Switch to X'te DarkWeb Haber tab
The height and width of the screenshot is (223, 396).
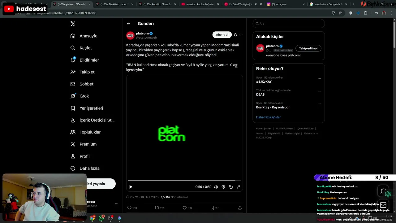pos(114,4)
